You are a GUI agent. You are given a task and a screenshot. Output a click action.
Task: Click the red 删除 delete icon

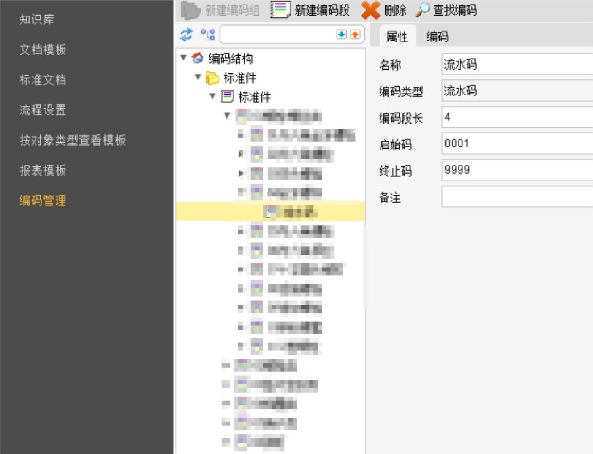point(370,10)
